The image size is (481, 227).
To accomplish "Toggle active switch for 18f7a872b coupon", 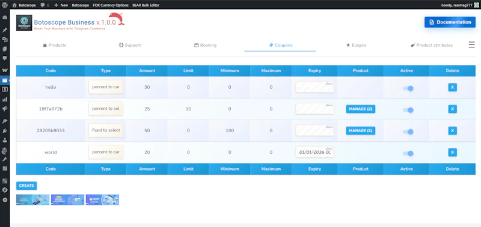I will click(x=408, y=110).
